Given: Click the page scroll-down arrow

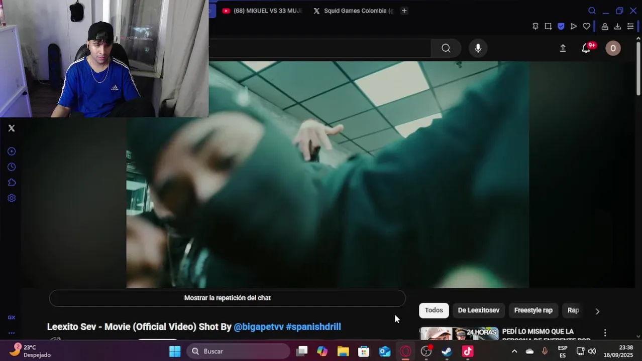Looking at the screenshot, I should pos(638,336).
